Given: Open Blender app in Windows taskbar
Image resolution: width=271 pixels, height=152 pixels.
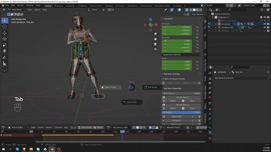Looking at the screenshot, I should (x=52, y=149).
